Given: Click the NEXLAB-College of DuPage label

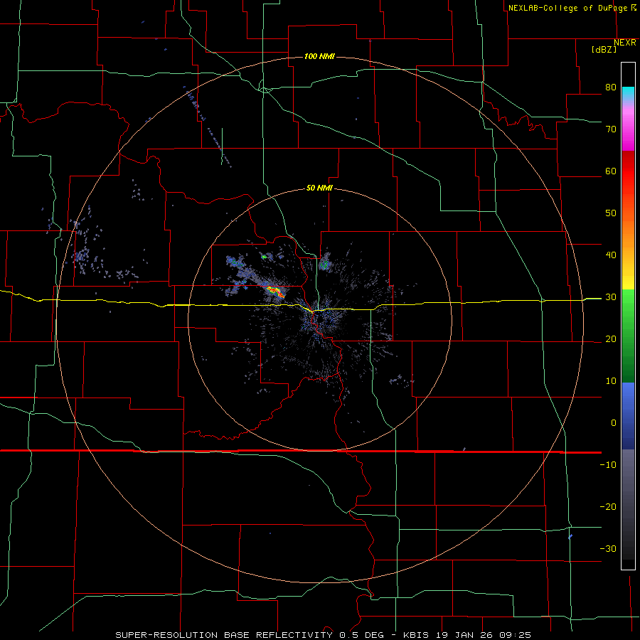Looking at the screenshot, I should tap(567, 8).
